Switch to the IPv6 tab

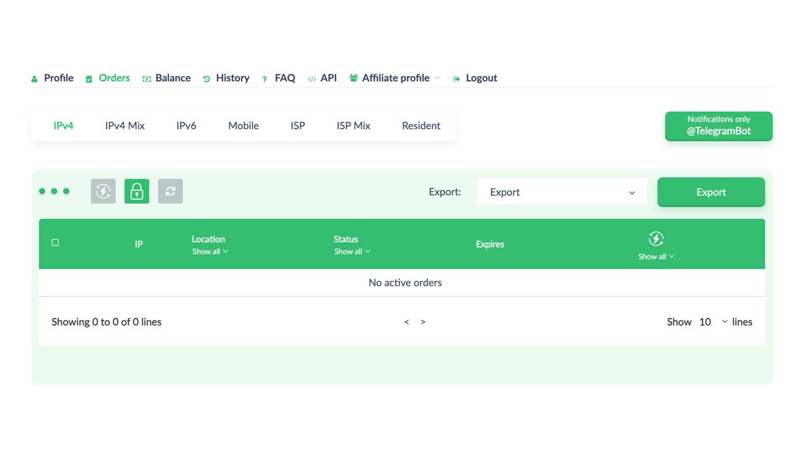(186, 126)
